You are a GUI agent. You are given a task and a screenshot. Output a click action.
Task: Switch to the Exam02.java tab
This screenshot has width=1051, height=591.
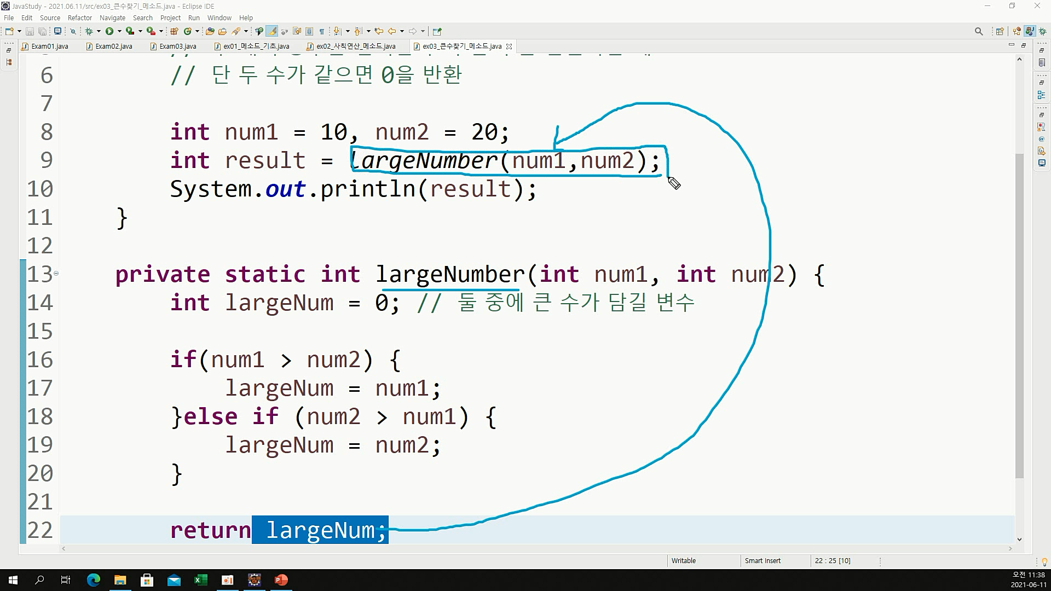[113, 47]
